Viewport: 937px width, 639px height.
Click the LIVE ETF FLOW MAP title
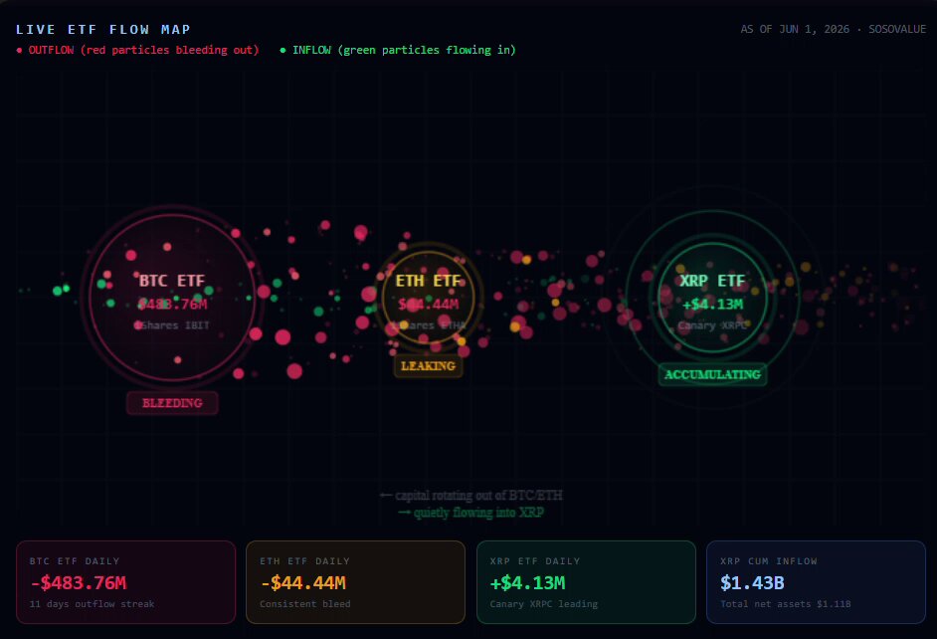click(102, 29)
